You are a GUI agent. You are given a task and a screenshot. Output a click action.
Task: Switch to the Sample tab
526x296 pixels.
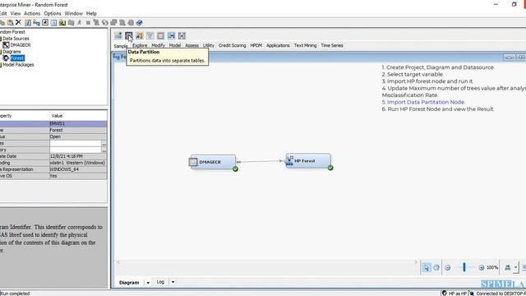(x=121, y=46)
